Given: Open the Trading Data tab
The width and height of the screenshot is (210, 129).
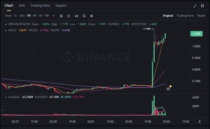Looking at the screenshot, I should (40, 6).
